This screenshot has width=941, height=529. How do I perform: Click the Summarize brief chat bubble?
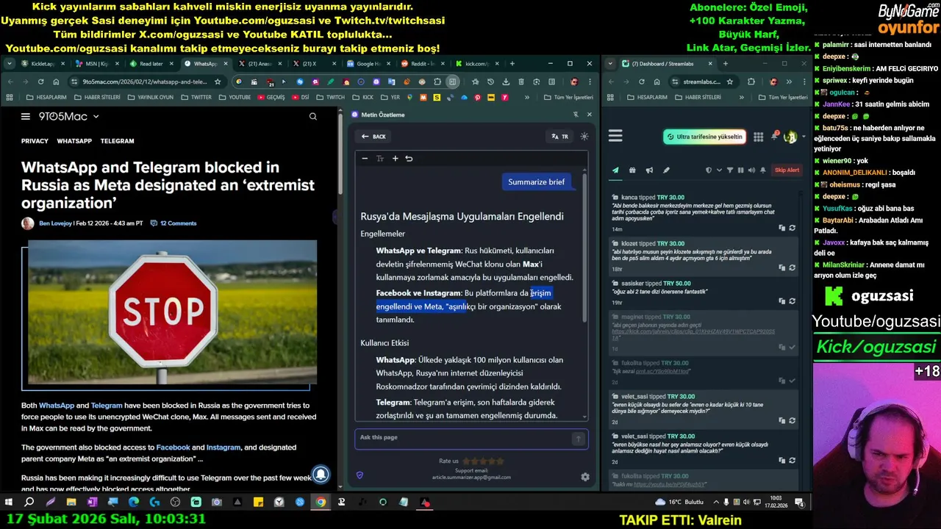pyautogui.click(x=537, y=182)
